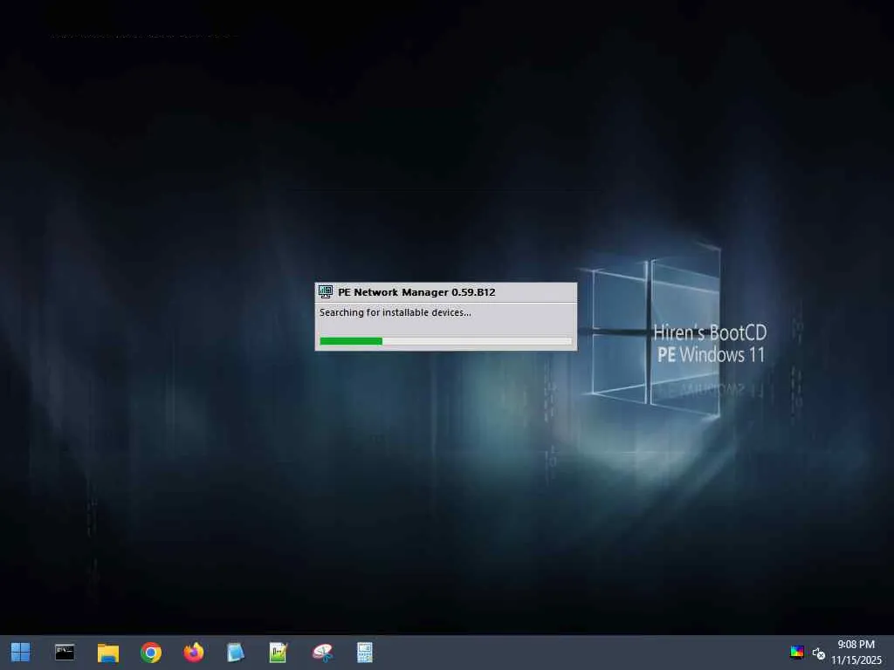Screen dimensions: 894x670
Task: Click the PE Network Manager title icon
Action: pyautogui.click(x=326, y=292)
